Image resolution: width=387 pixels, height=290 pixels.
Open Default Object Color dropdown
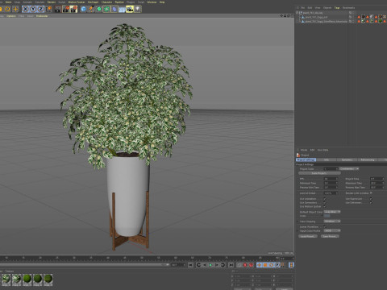[332, 212]
